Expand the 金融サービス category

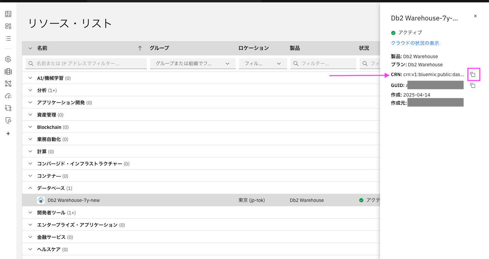[x=30, y=237]
